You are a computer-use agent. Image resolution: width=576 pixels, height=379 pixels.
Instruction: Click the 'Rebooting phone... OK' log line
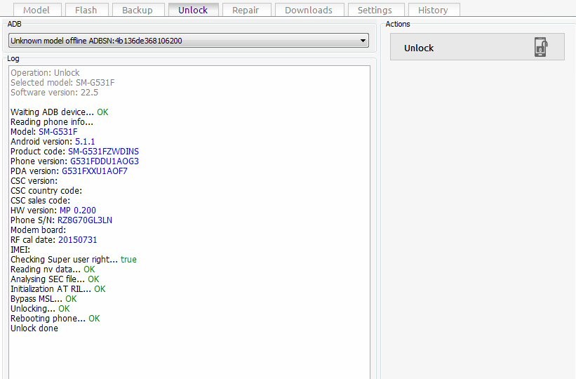click(x=55, y=319)
